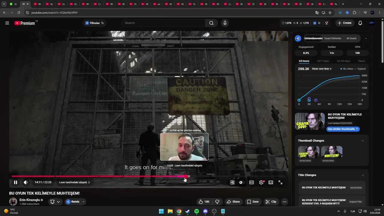Switch to theater mode in the player
The height and width of the screenshot is (216, 384).
pos(271,182)
